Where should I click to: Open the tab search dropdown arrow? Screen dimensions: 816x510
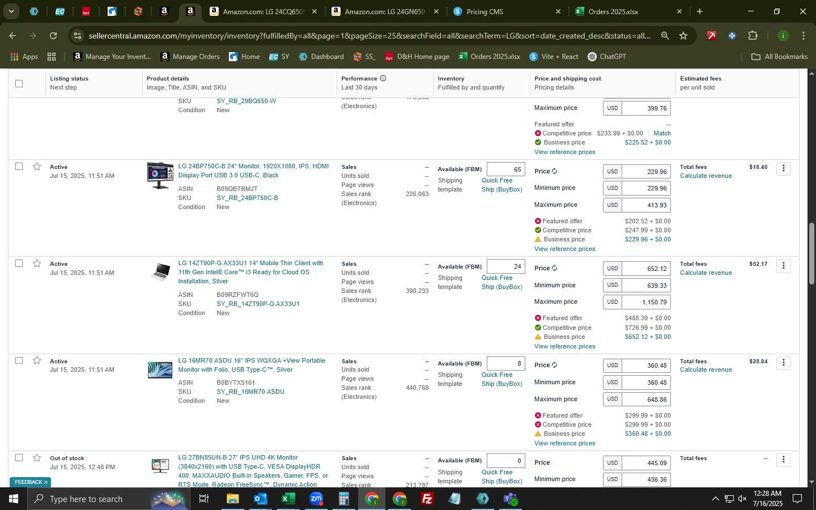tap(11, 11)
